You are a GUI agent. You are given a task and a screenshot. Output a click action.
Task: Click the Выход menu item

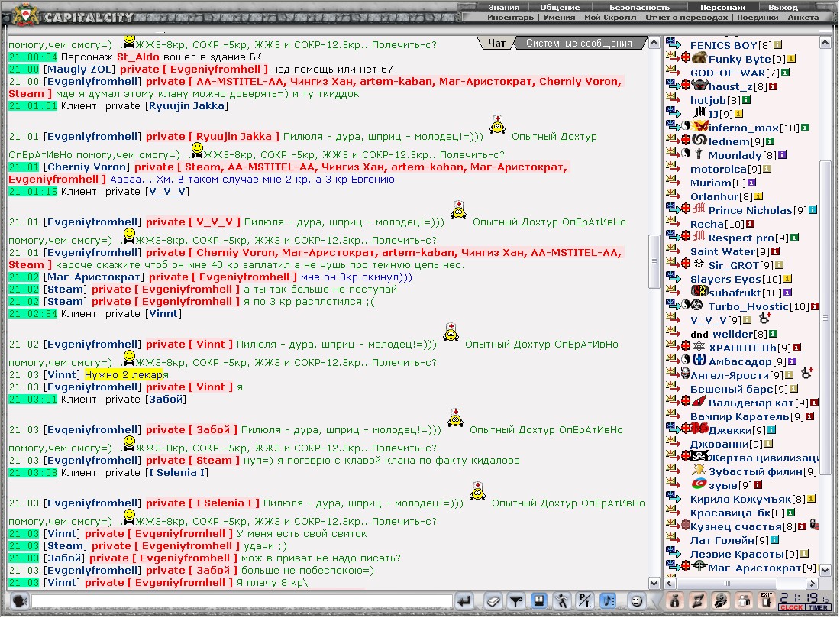pos(783,8)
